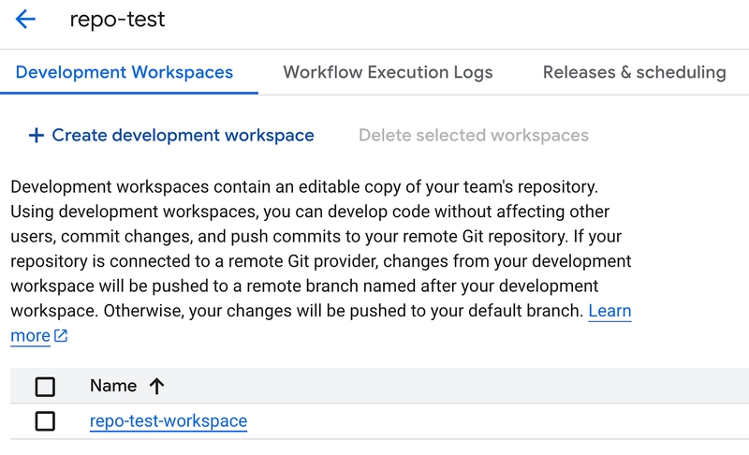This screenshot has height=455, width=749.
Task: Sort by the Name column header
Action: [x=113, y=386]
